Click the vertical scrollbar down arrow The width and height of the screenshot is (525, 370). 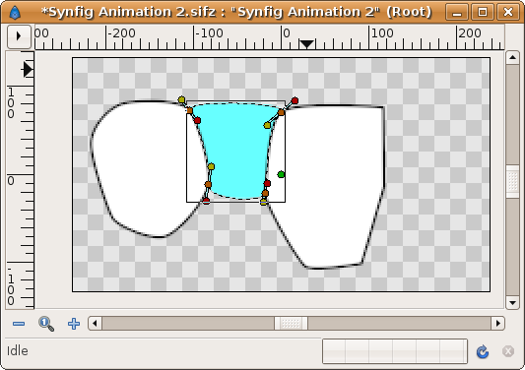512,303
